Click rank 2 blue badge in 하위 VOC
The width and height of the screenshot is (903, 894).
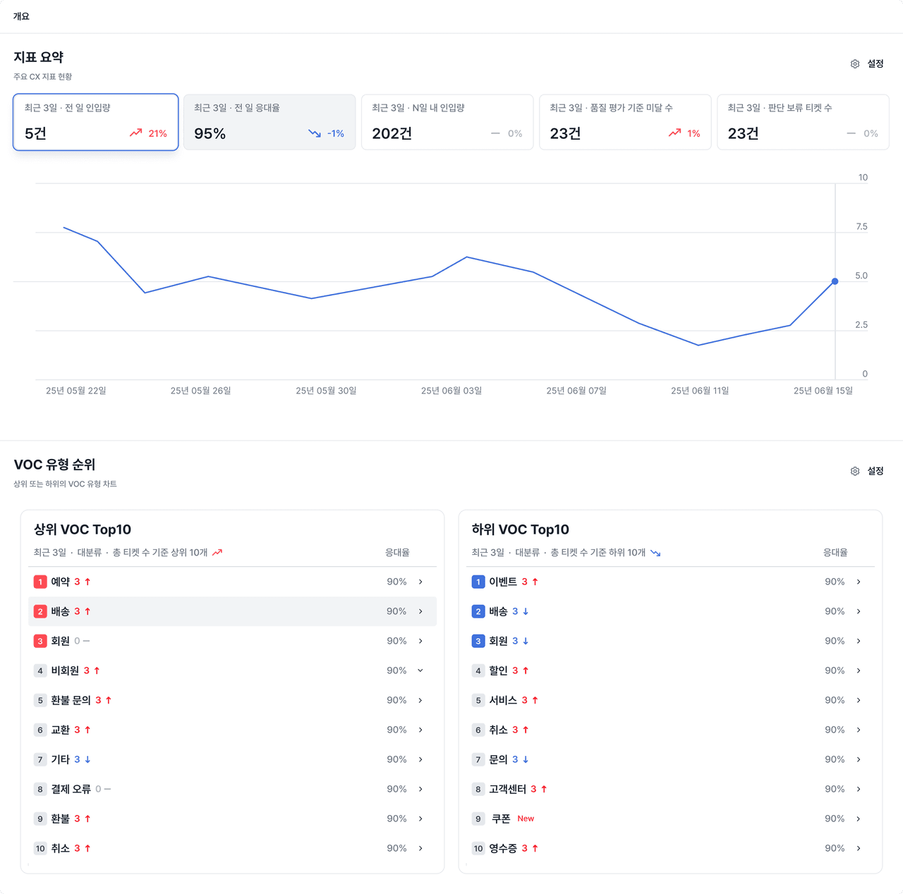coord(478,611)
